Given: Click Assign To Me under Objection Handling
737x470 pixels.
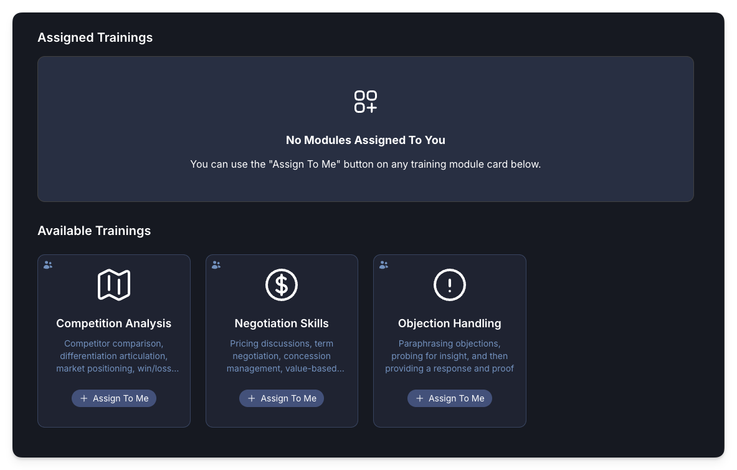Looking at the screenshot, I should (x=450, y=398).
